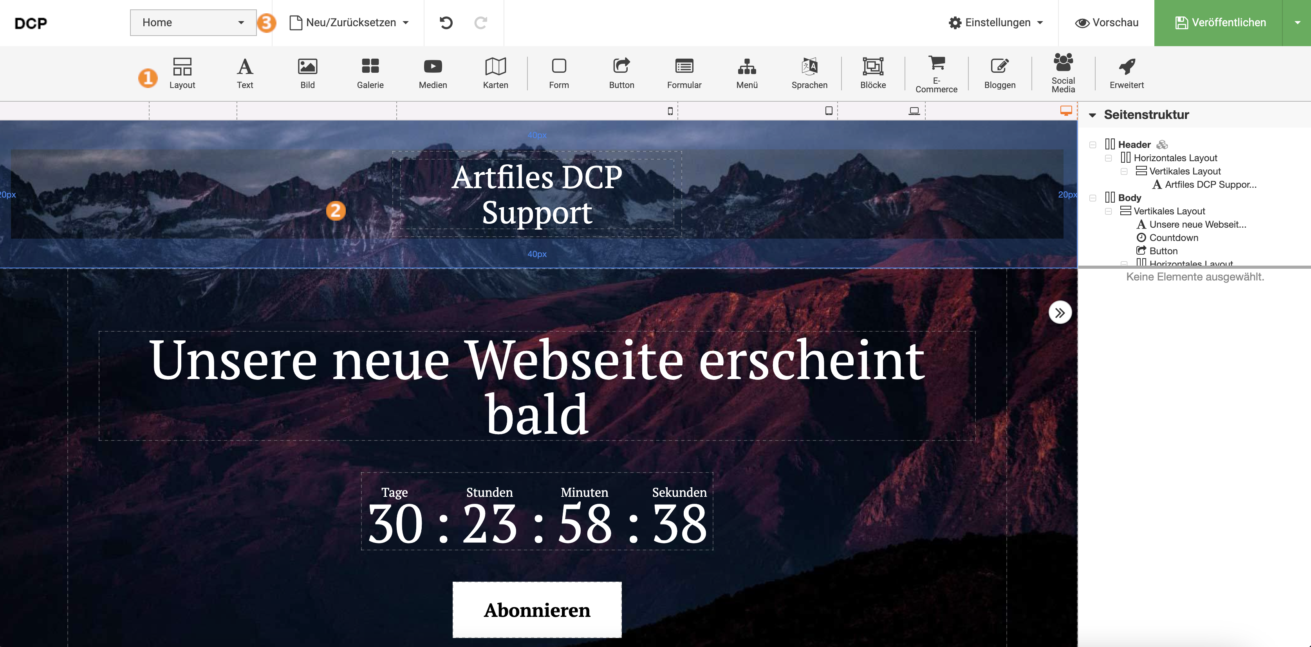Collapse the Header node in the tree
This screenshot has width=1311, height=647.
(x=1092, y=145)
